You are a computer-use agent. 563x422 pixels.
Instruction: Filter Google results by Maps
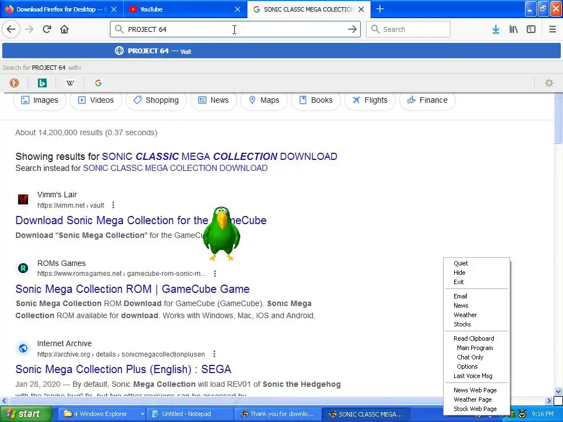click(x=263, y=100)
